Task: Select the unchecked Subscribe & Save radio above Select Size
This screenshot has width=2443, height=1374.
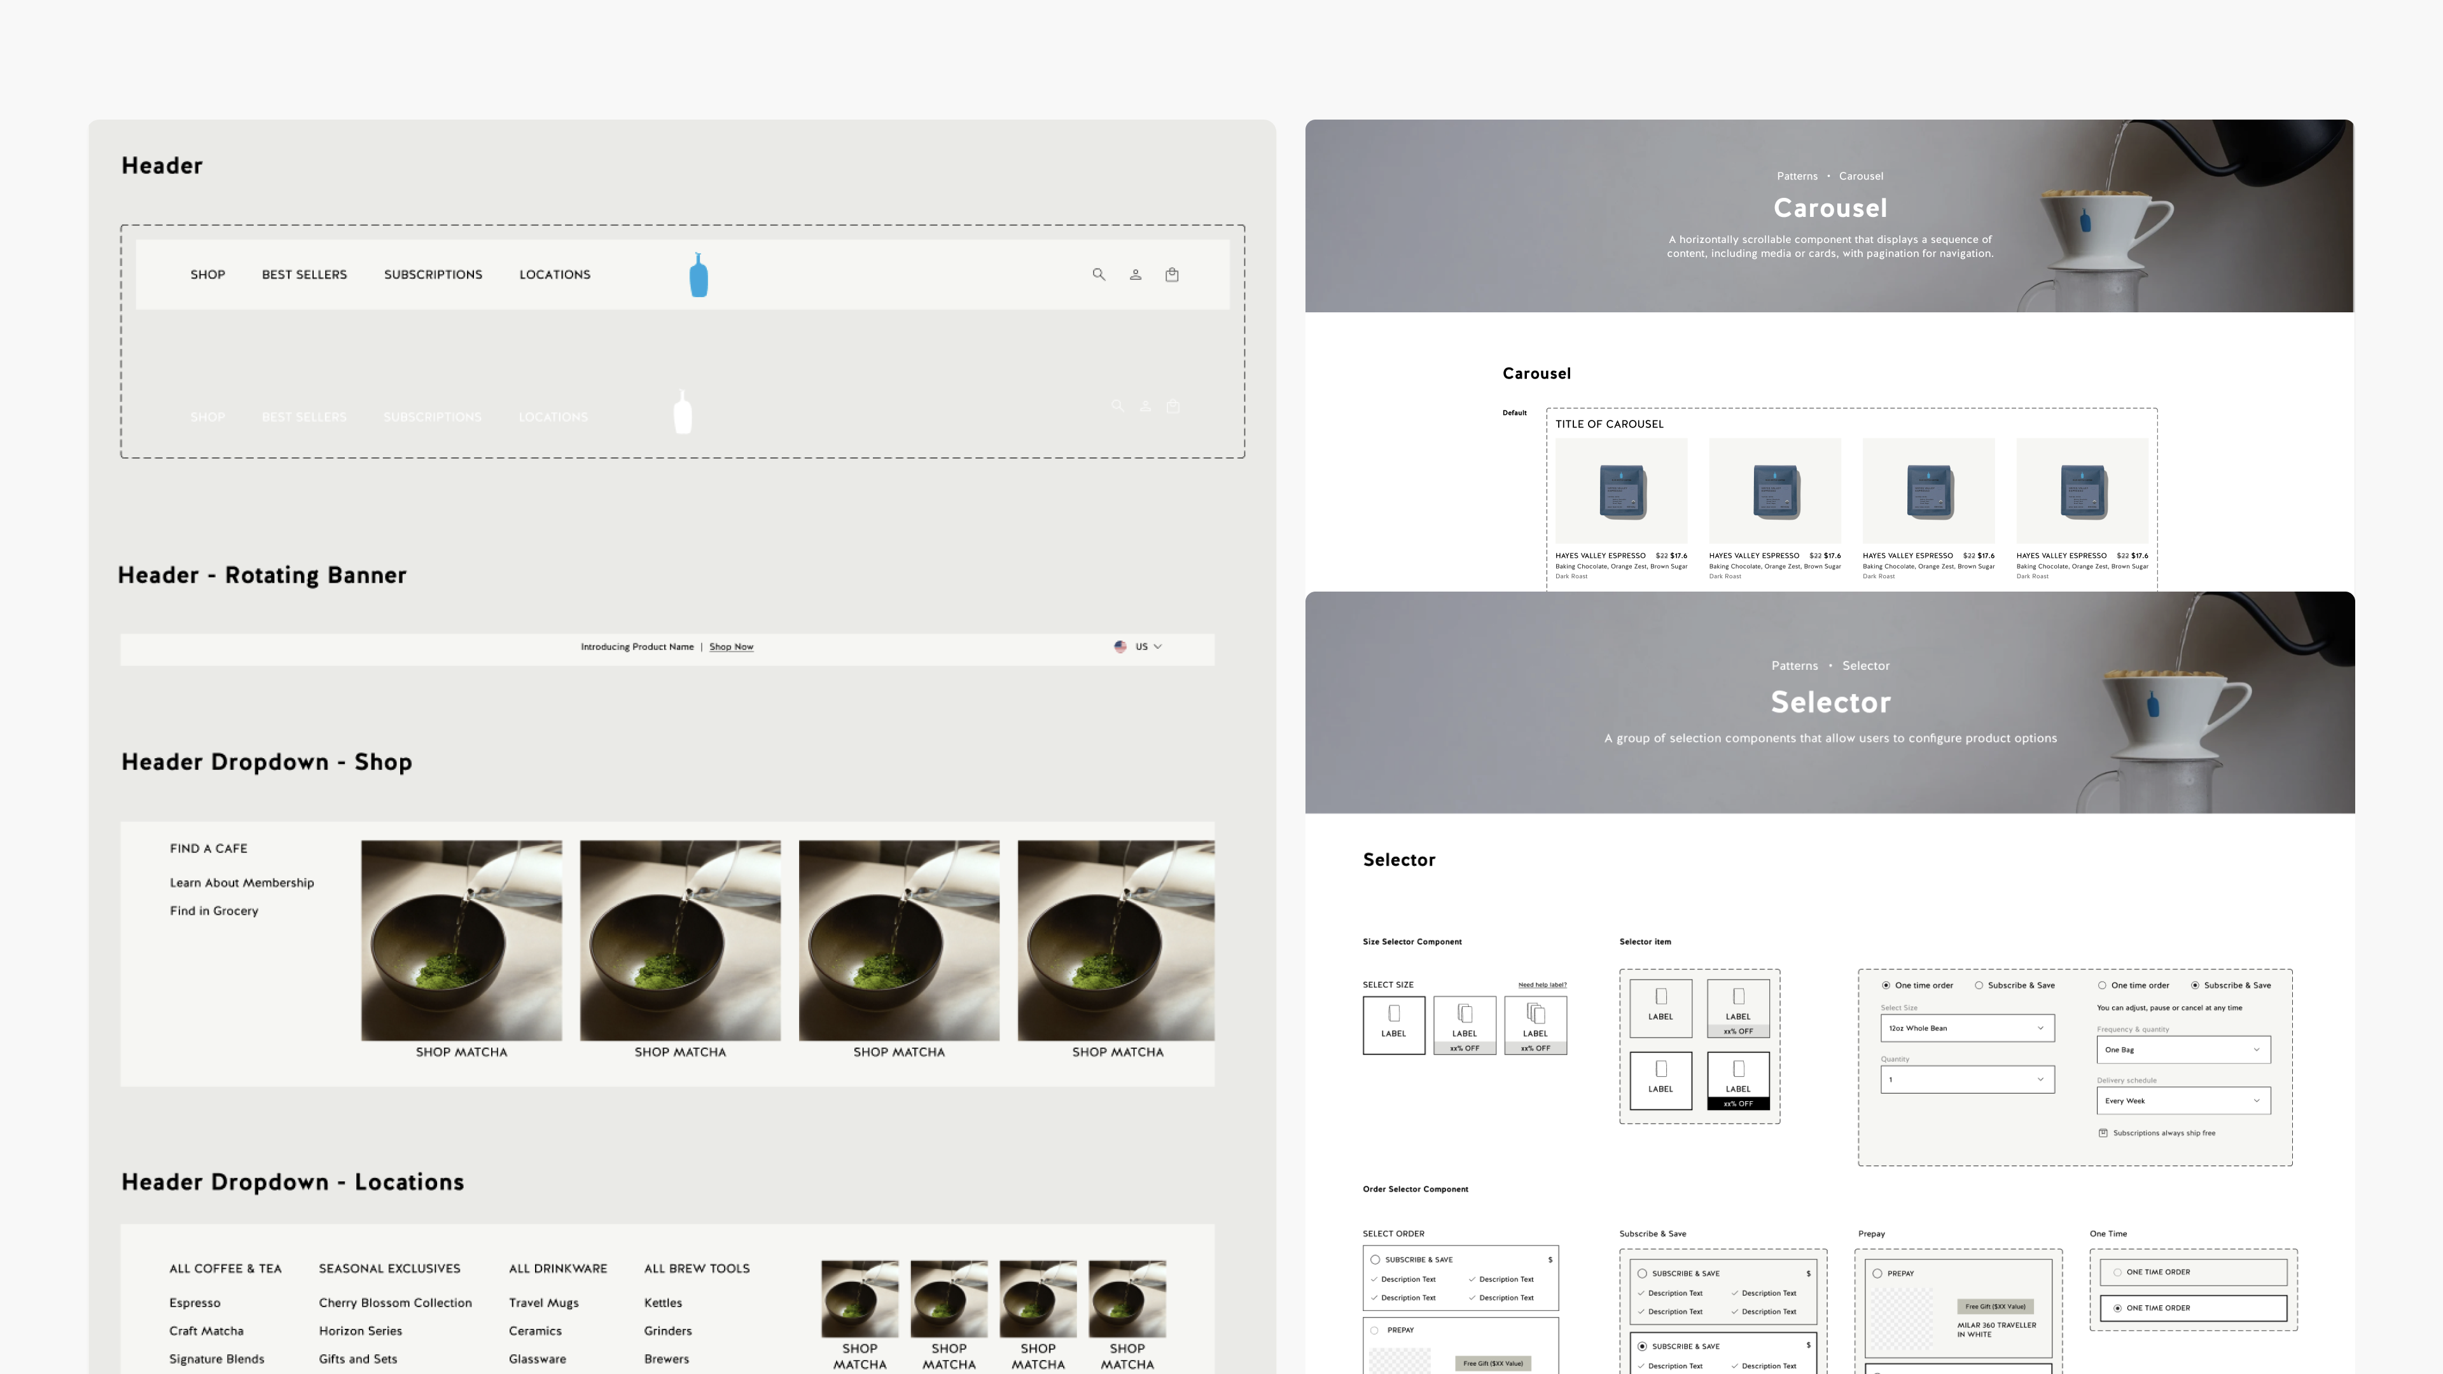Action: (x=1979, y=985)
